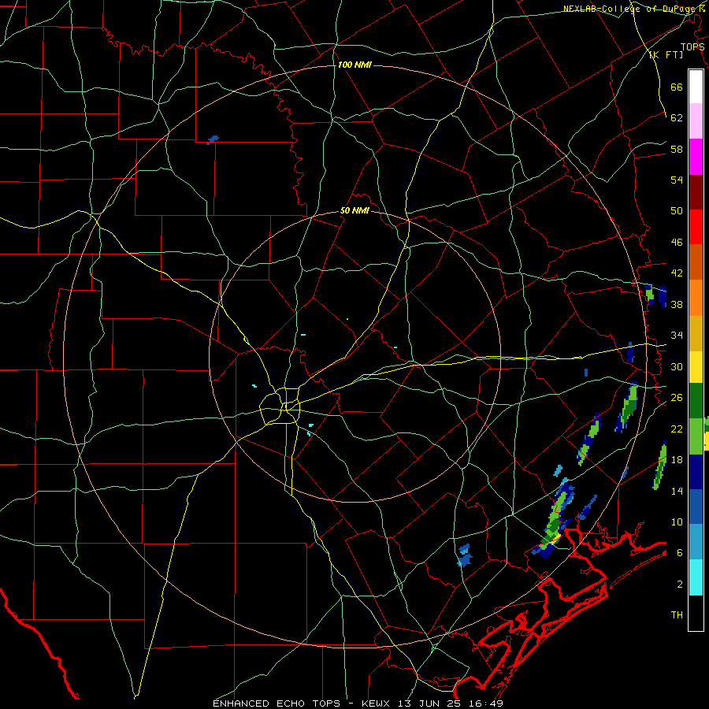Pick the dark orange legend swatch
The height and width of the screenshot is (709, 709).
pos(696,262)
